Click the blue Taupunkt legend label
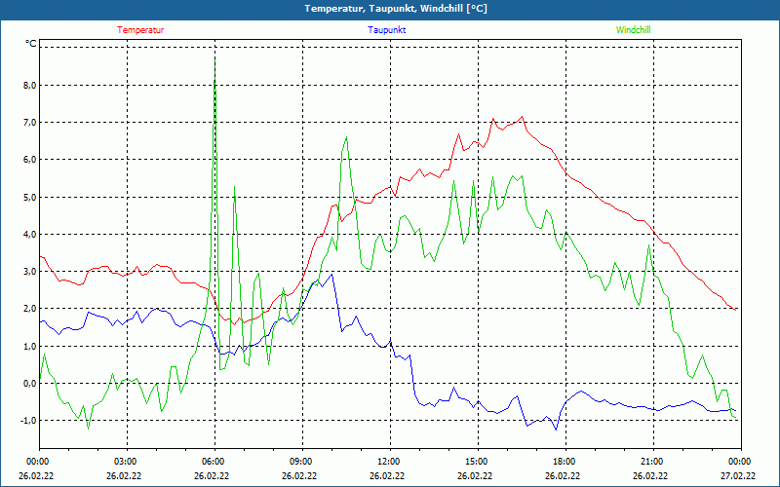This screenshot has height=487, width=780. pyautogui.click(x=386, y=30)
